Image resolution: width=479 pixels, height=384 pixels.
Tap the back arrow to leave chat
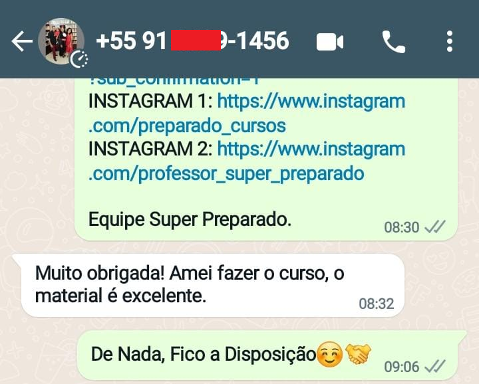coord(22,41)
